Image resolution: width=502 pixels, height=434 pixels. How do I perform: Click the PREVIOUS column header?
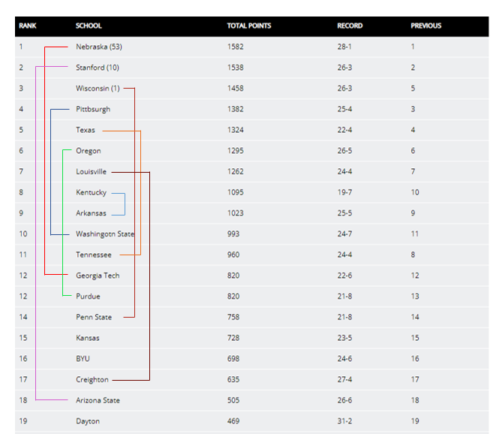coord(426,26)
